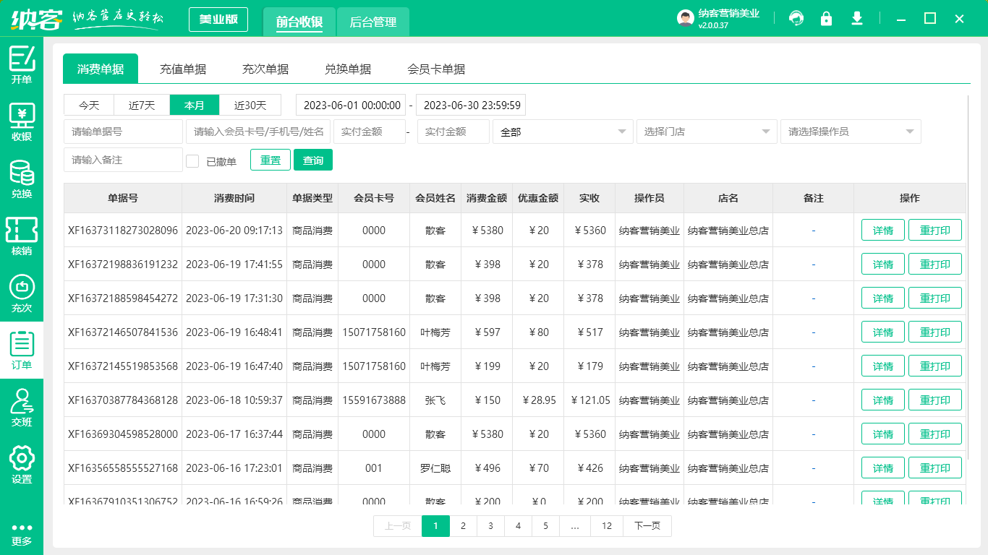Screen dimensions: 988x555
Task: Click 详情 for order XF16372146507841536
Action: tap(882, 332)
